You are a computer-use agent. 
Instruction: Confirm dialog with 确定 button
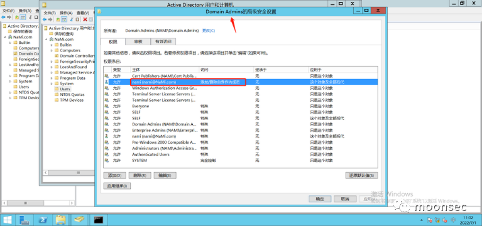click(x=320, y=199)
